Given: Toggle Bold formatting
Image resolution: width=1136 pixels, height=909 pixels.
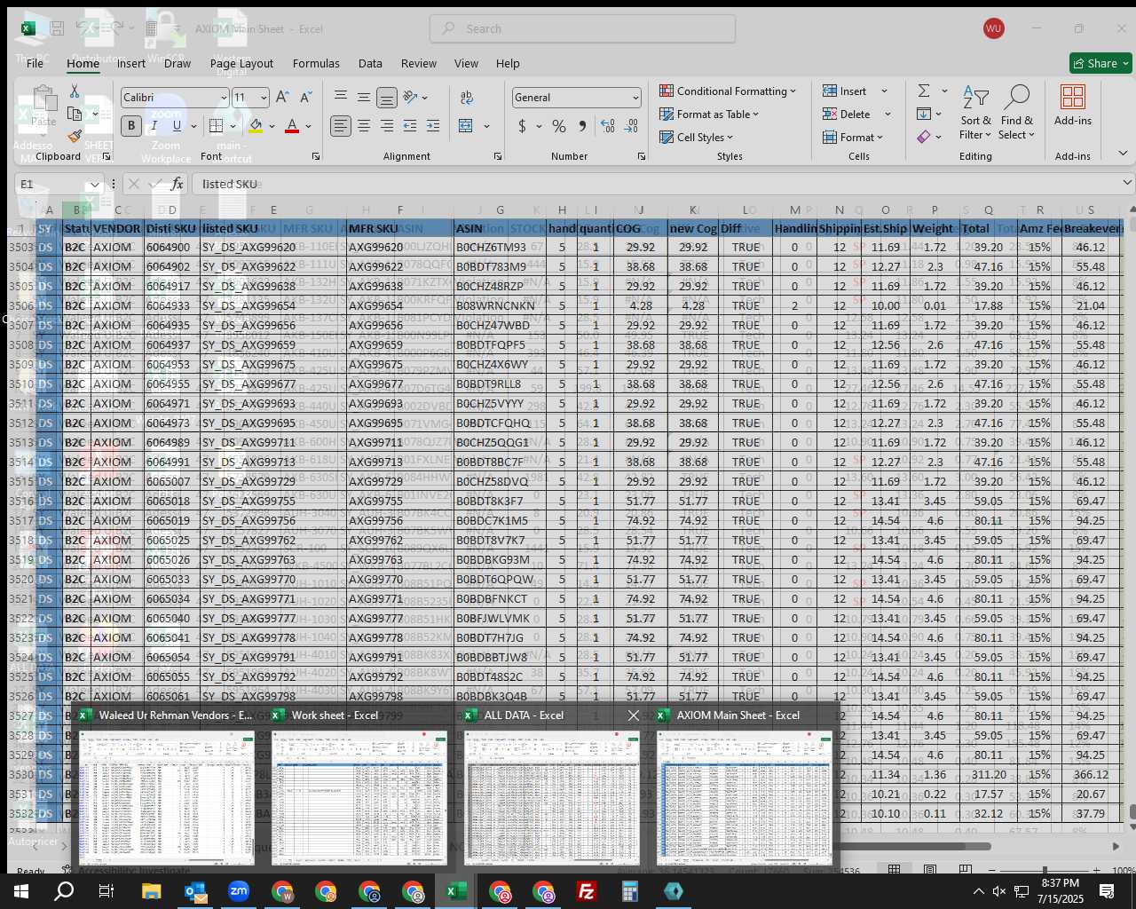Looking at the screenshot, I should pos(131,126).
